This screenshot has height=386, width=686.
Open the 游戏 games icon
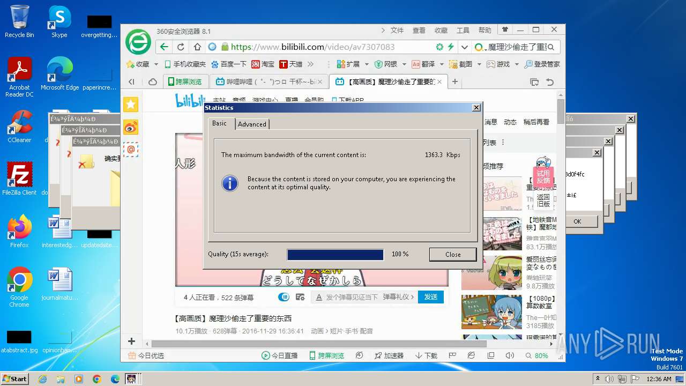(498, 64)
